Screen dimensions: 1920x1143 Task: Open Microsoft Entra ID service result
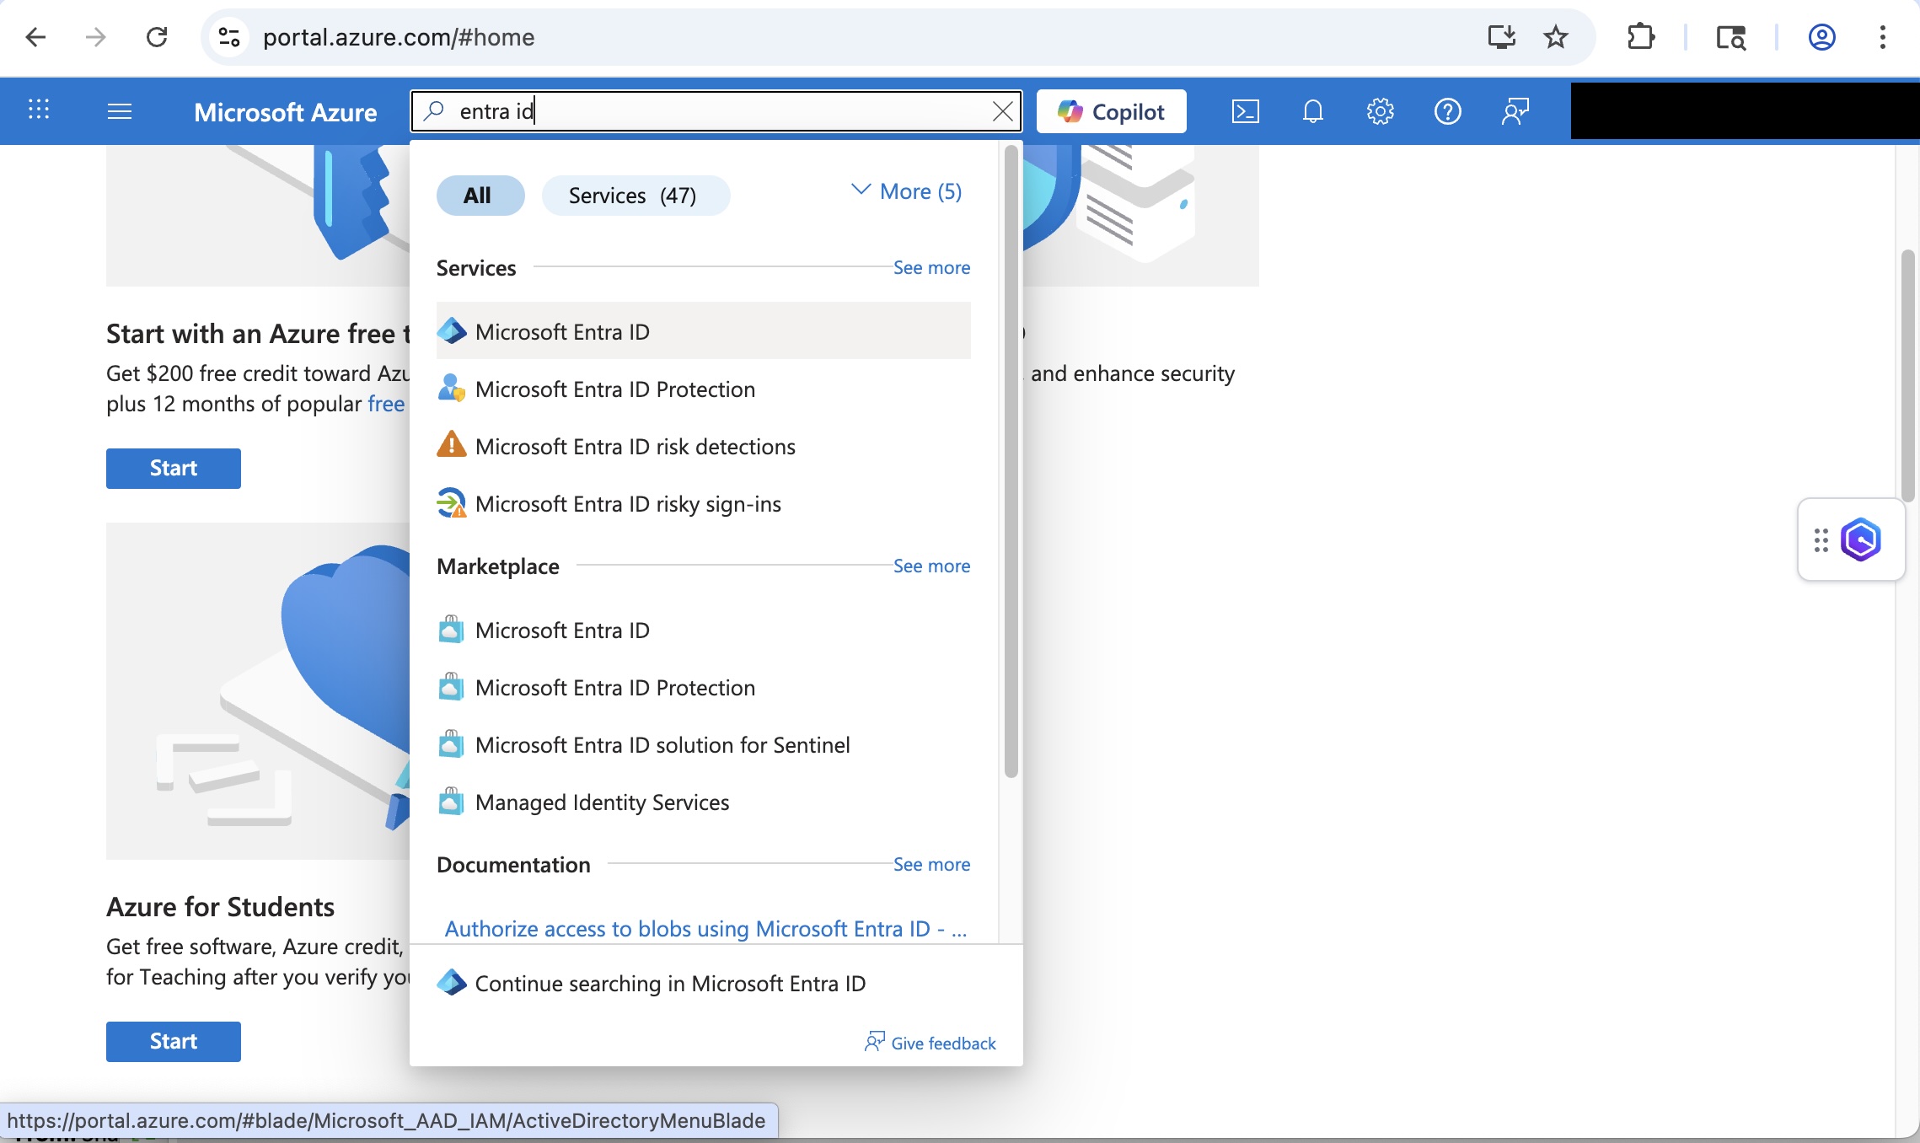pos(703,331)
